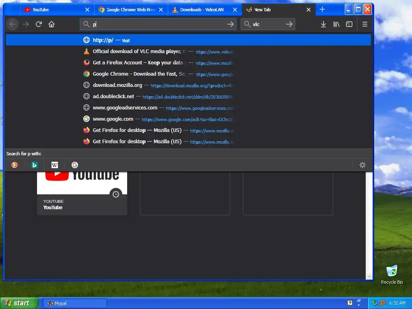Click the Forward navigation arrow

point(26,24)
